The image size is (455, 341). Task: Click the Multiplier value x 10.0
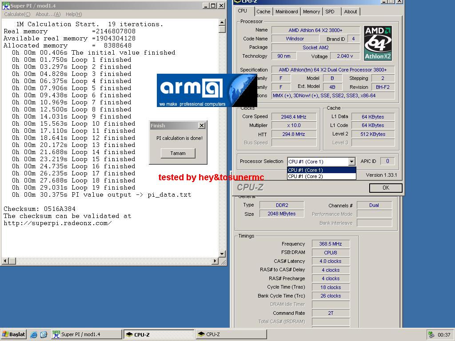tap(294, 125)
